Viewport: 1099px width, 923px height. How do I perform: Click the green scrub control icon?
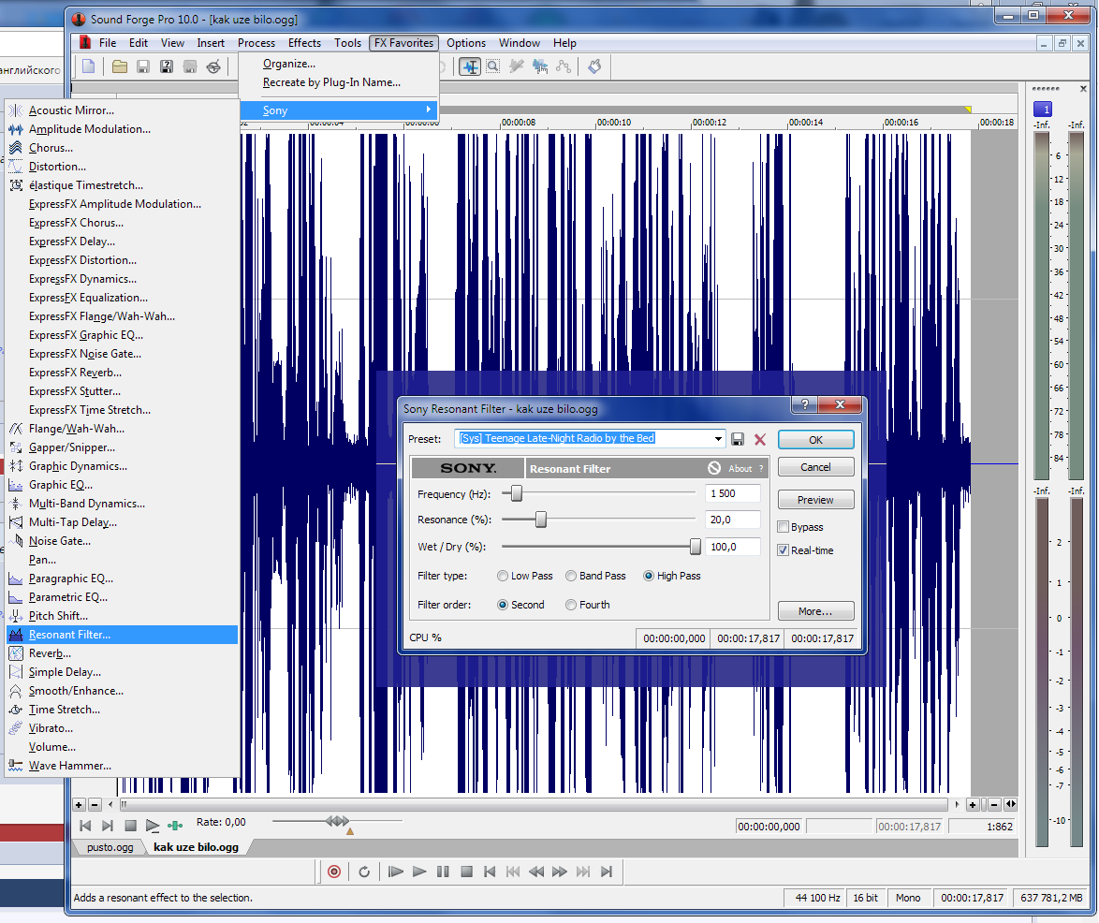coord(175,827)
